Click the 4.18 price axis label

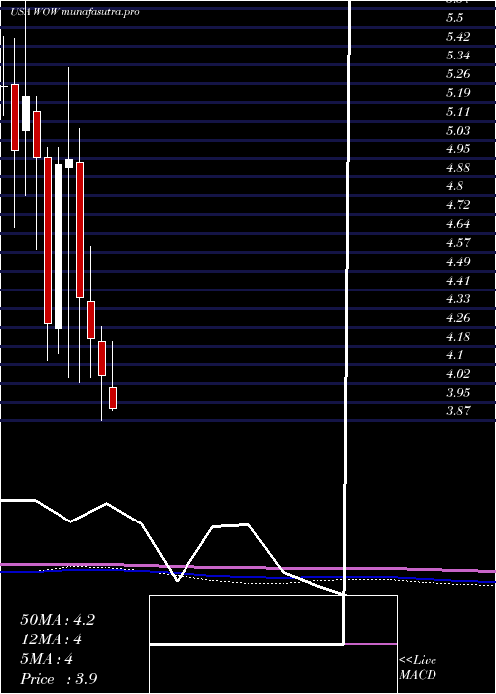pyautogui.click(x=458, y=337)
